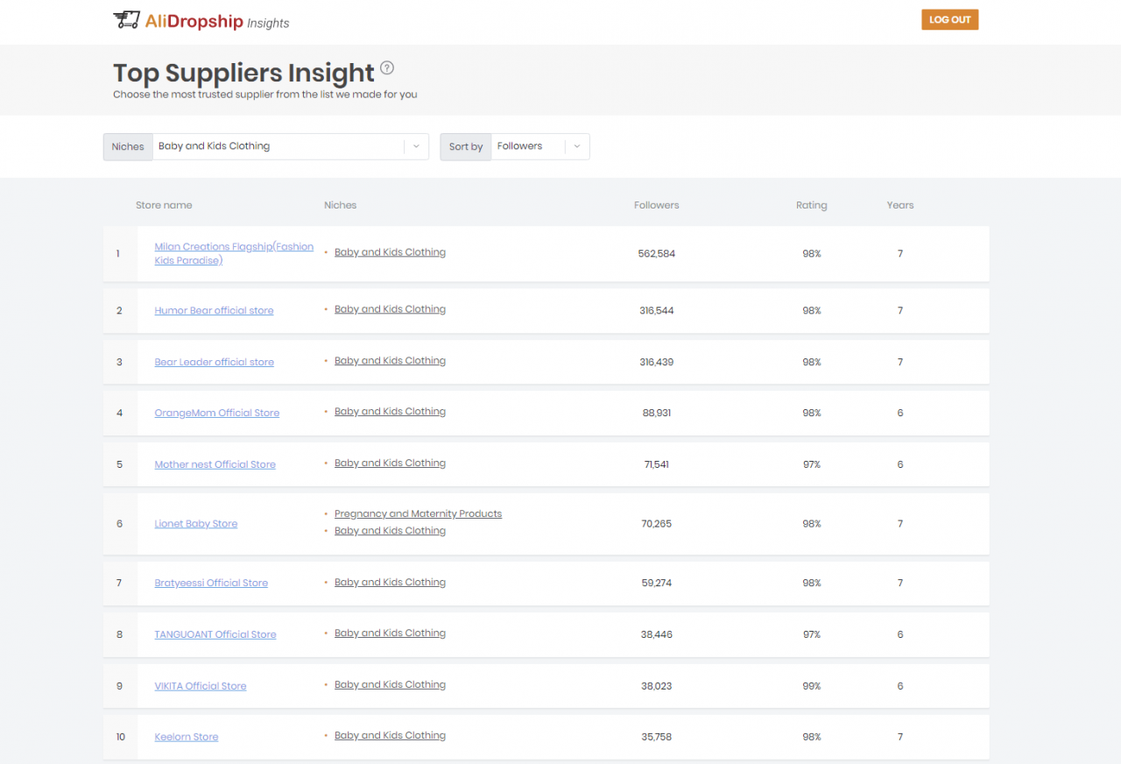Open Humor Bear official store link
Image resolution: width=1121 pixels, height=764 pixels.
pyautogui.click(x=214, y=310)
